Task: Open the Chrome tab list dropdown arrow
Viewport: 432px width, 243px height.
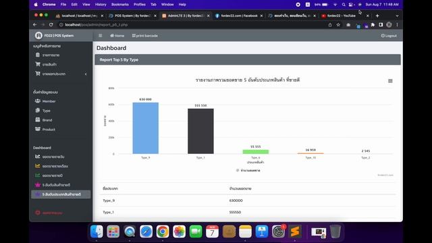Action: click(397, 16)
